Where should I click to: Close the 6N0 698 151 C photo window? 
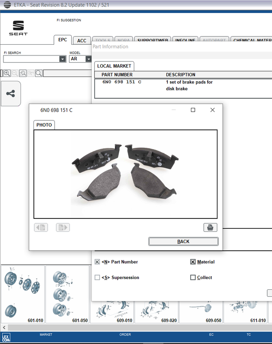212,110
